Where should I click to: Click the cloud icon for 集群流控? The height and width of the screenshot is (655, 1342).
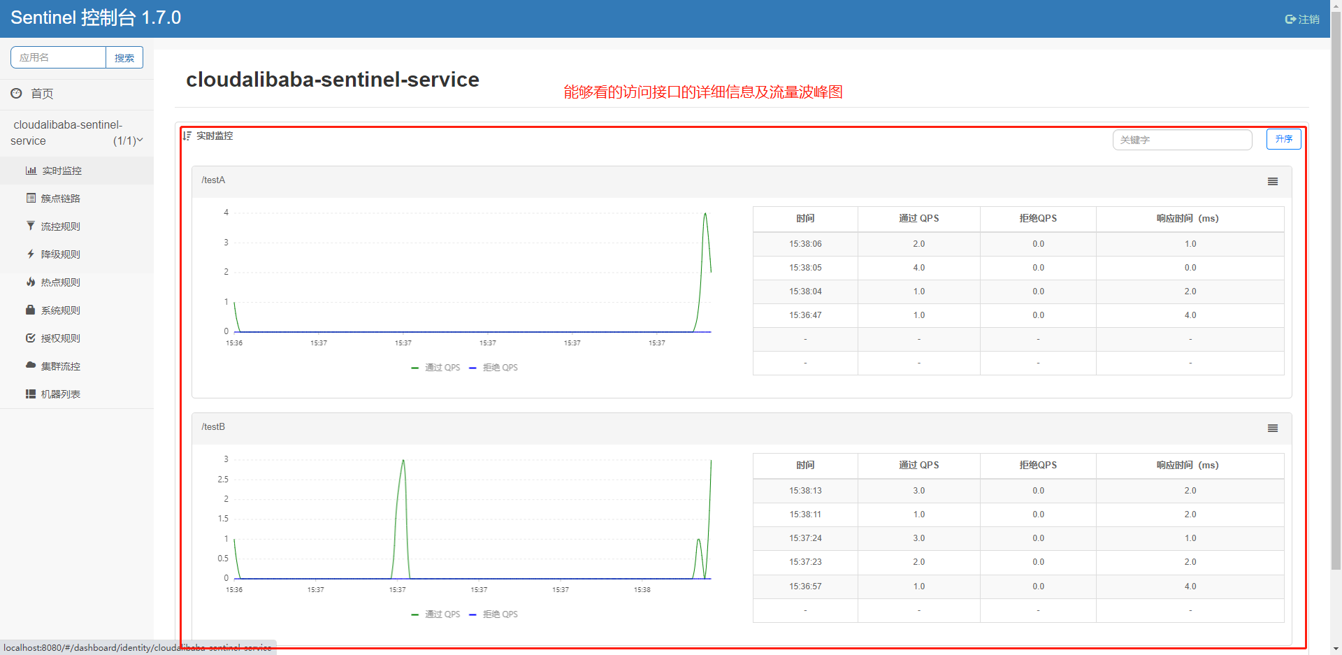pyautogui.click(x=31, y=365)
